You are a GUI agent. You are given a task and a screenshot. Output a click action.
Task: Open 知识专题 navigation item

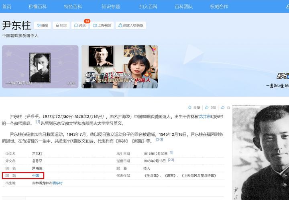tap(110, 6)
